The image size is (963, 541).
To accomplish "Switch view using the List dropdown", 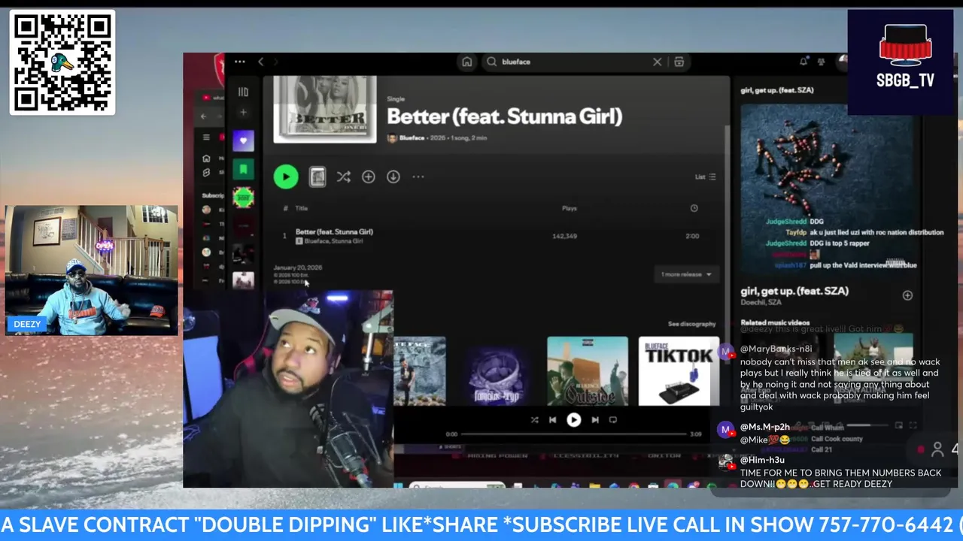I will pos(705,177).
